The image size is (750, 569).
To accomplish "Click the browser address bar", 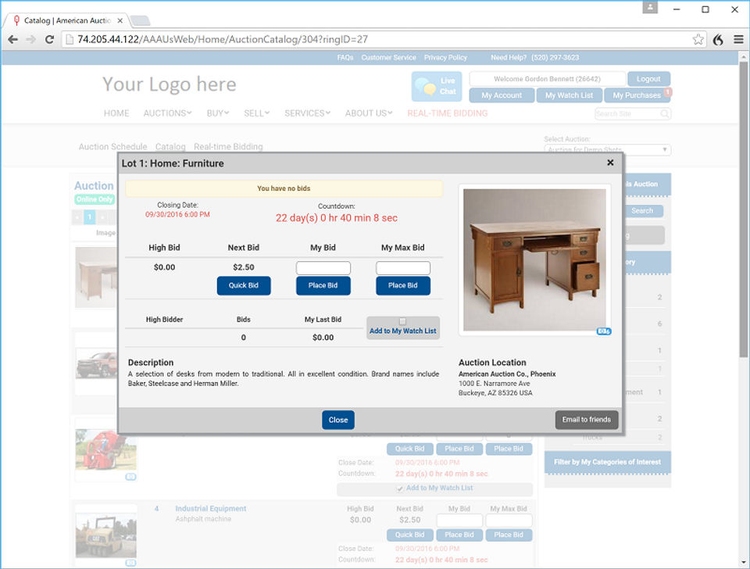I will pyautogui.click(x=383, y=39).
